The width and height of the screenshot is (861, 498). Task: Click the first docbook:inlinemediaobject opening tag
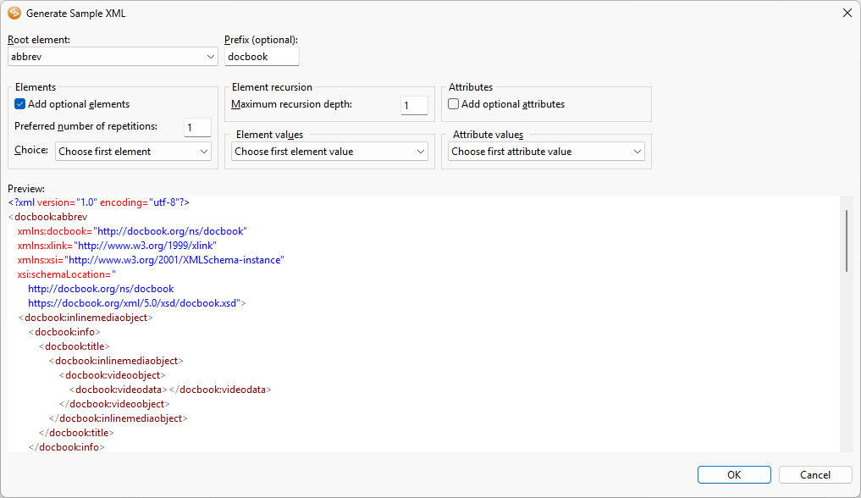point(86,318)
